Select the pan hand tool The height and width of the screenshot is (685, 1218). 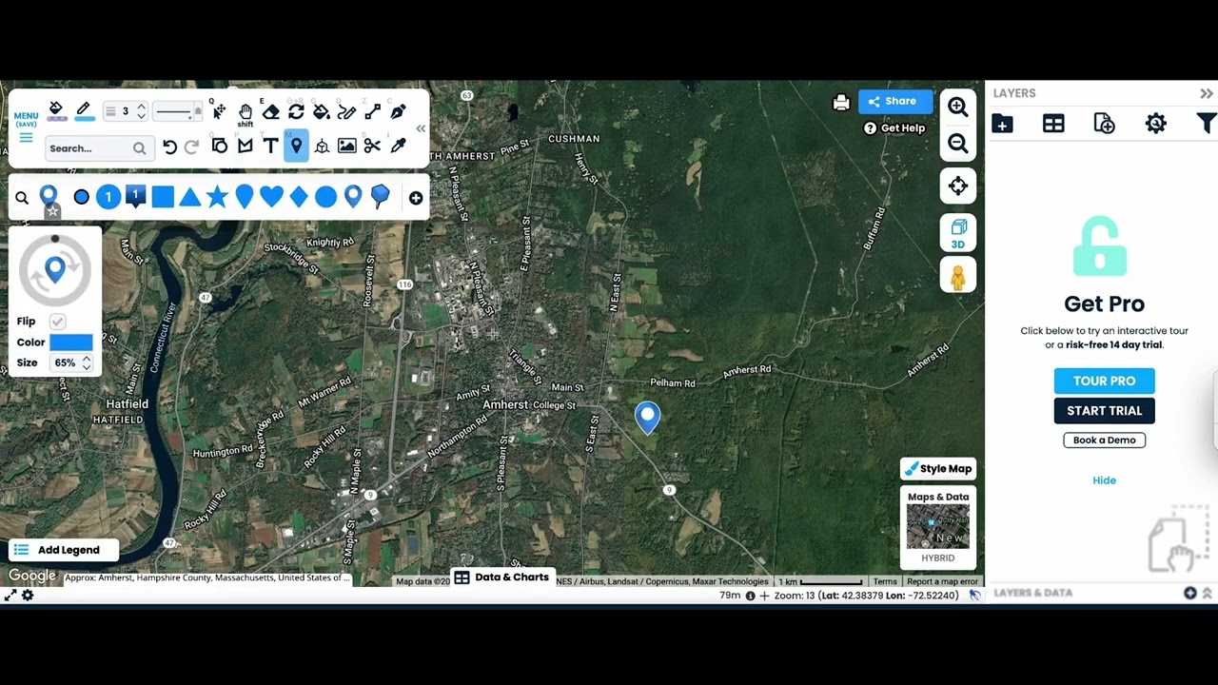pyautogui.click(x=245, y=111)
